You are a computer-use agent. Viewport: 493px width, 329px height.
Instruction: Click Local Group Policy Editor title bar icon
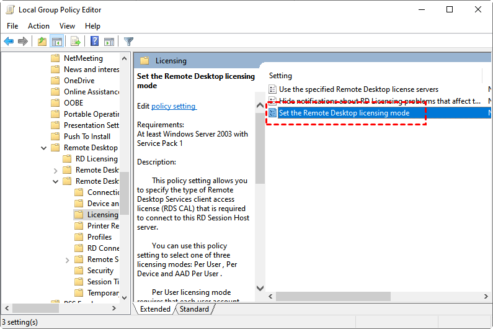pos(11,10)
